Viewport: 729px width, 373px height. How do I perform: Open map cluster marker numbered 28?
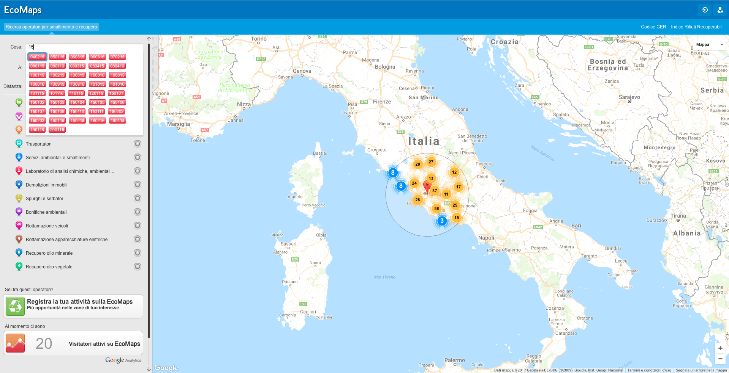(x=417, y=200)
